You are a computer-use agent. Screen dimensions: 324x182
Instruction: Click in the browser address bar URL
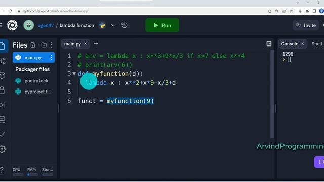[x=55, y=11]
